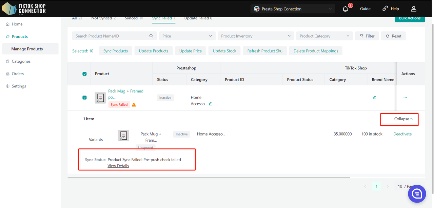This screenshot has height=208, width=434.
Task: Toggle the select-all checkbox in table header
Action: (x=84, y=74)
